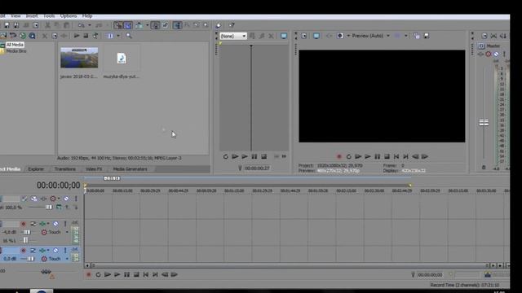Click the Import Media icon in Project Media

pos(3,36)
